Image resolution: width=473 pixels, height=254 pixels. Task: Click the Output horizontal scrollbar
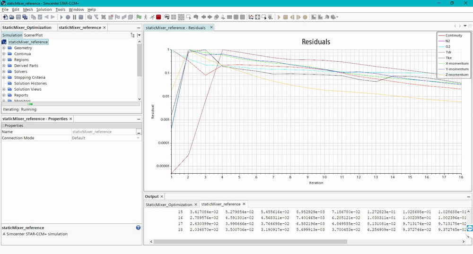coord(250,242)
